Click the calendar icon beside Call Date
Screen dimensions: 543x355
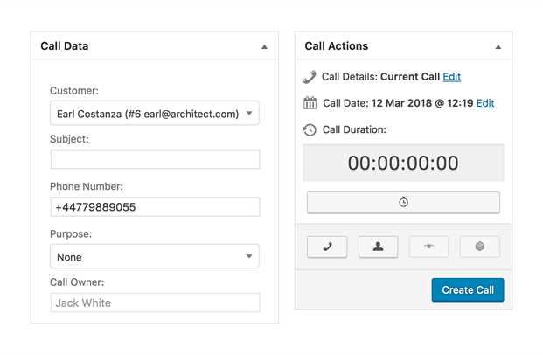pos(310,103)
